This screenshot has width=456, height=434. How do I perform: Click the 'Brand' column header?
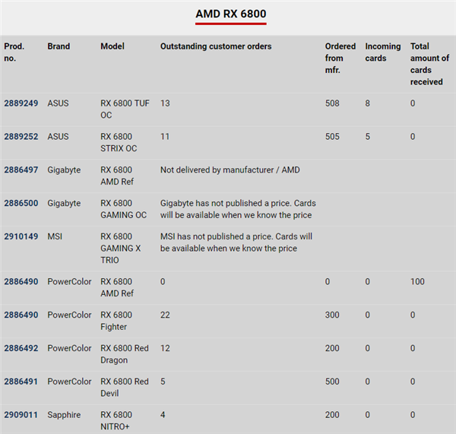(59, 46)
